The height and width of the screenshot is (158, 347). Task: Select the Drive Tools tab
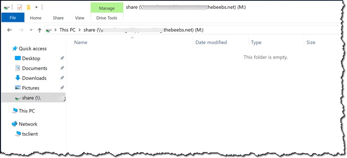[107, 18]
